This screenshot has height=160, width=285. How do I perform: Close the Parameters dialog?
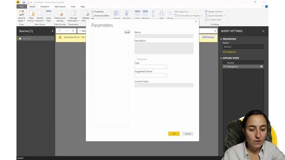[196, 21]
